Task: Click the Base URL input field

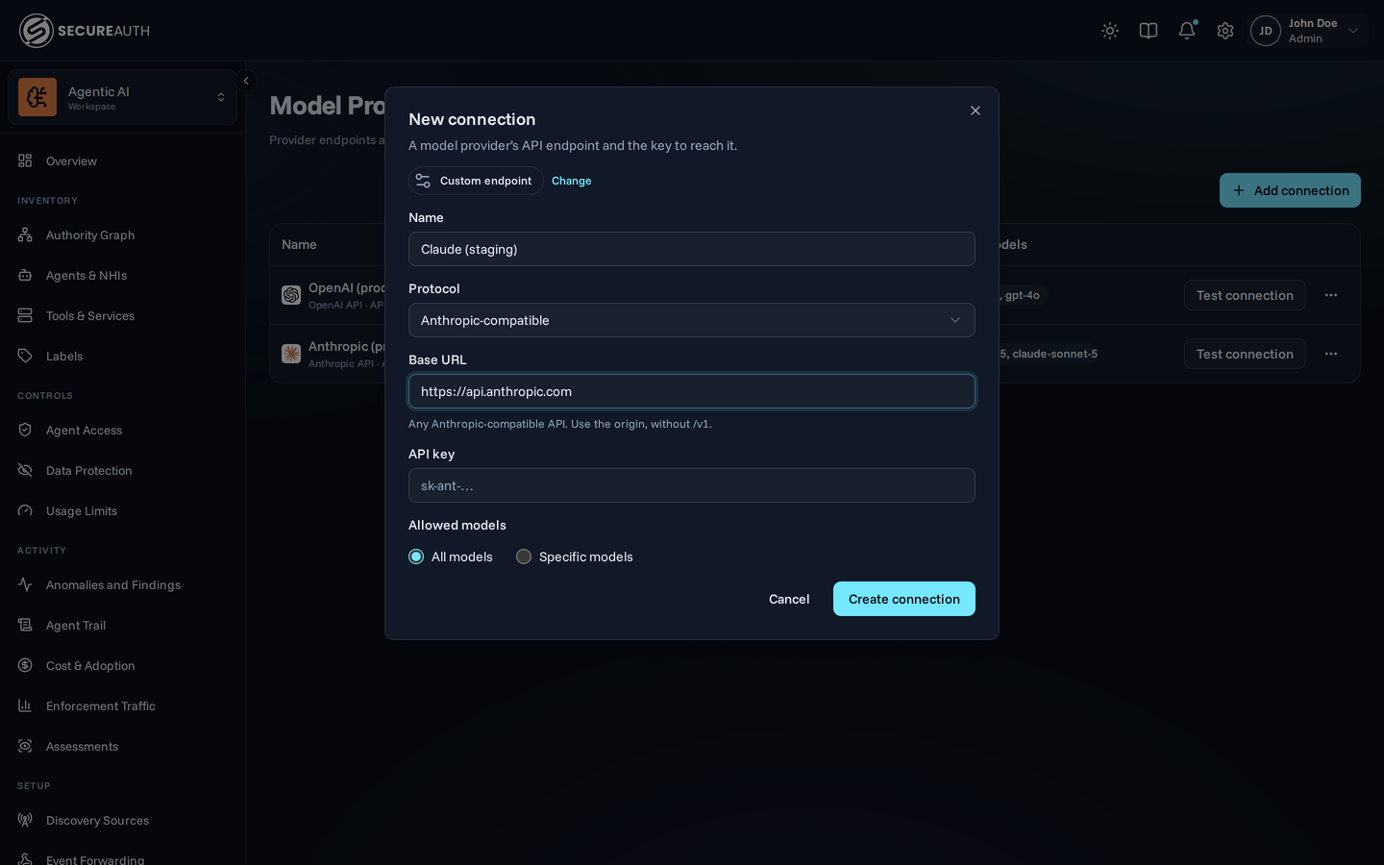Action: (692, 391)
